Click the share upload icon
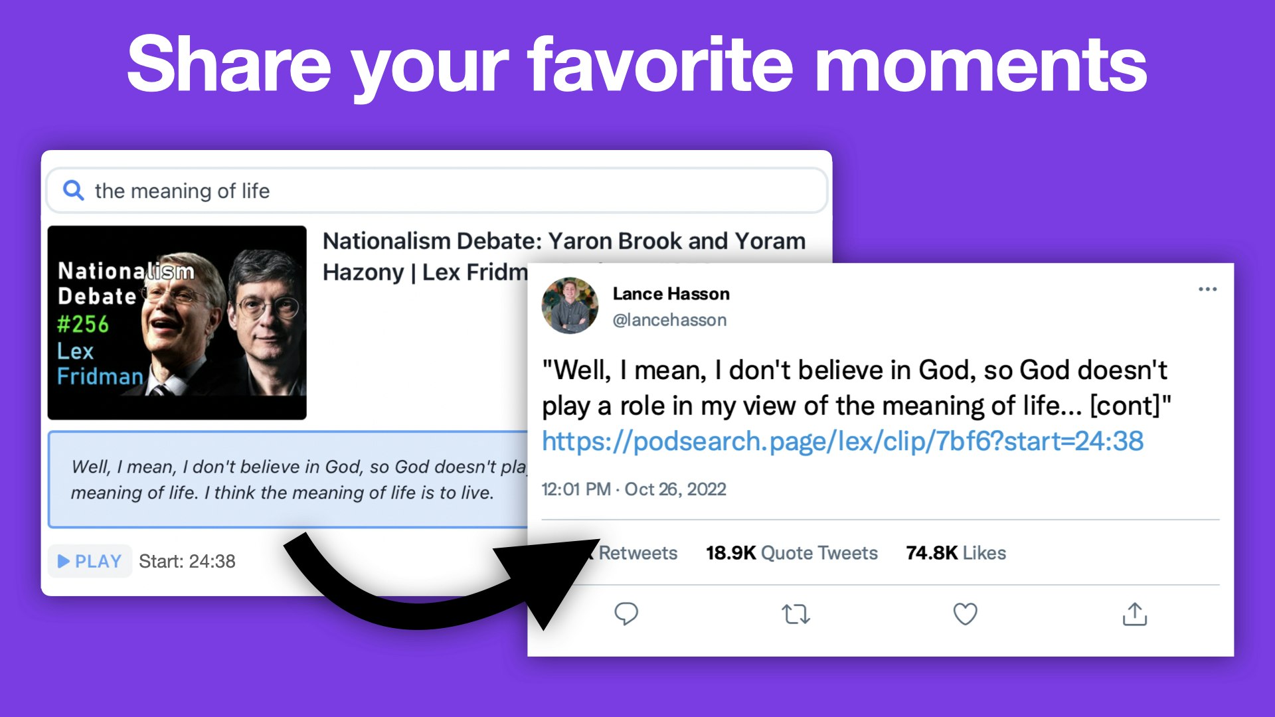Image resolution: width=1275 pixels, height=717 pixels. (x=1135, y=614)
